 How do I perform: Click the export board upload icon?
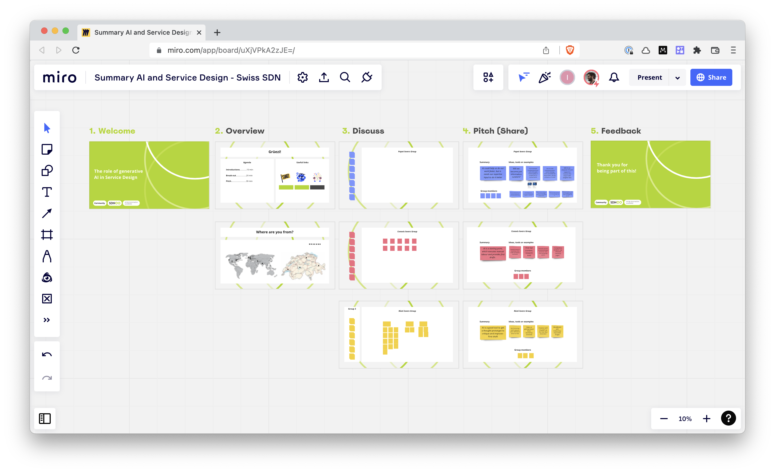324,77
